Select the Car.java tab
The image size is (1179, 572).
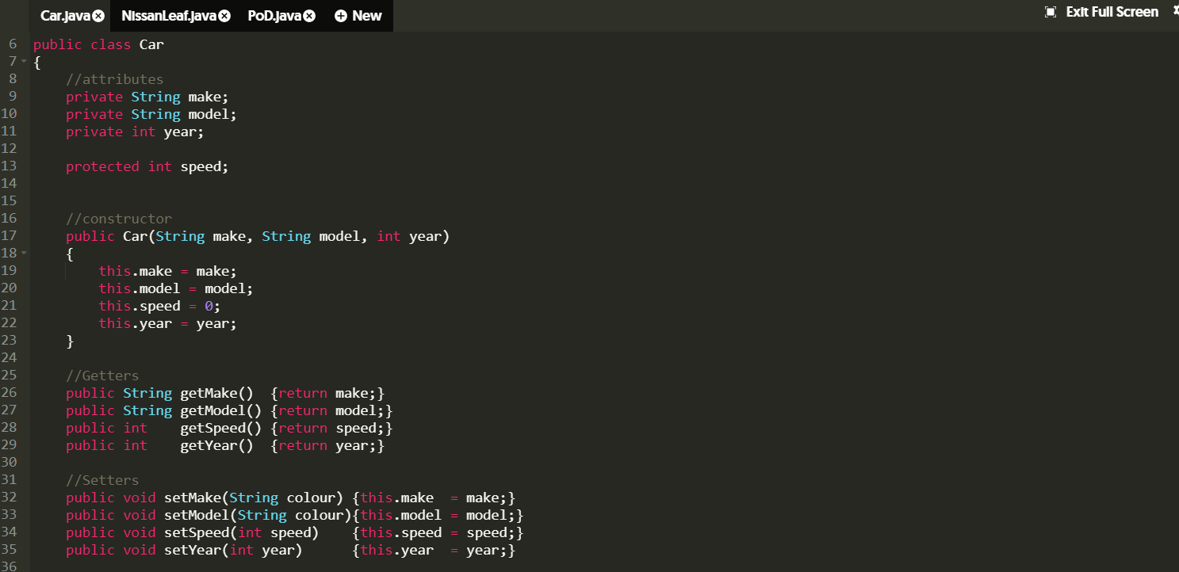66,16
